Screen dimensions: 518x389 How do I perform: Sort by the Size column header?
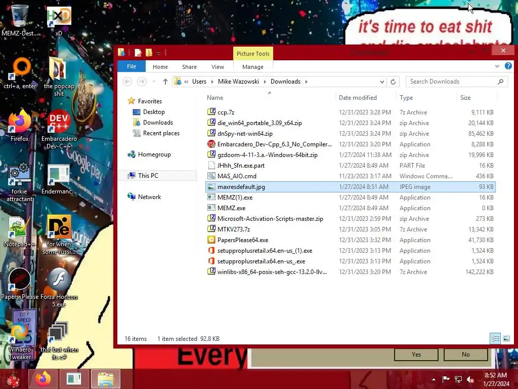[x=477, y=98]
